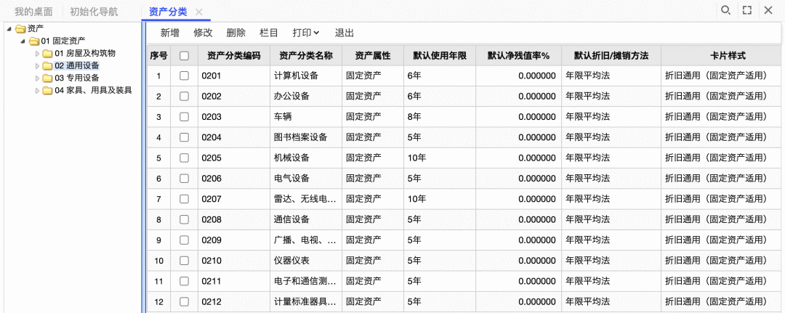Collapse the 01 固定资产 tree node arrow
785x313 pixels.
pyautogui.click(x=23, y=41)
